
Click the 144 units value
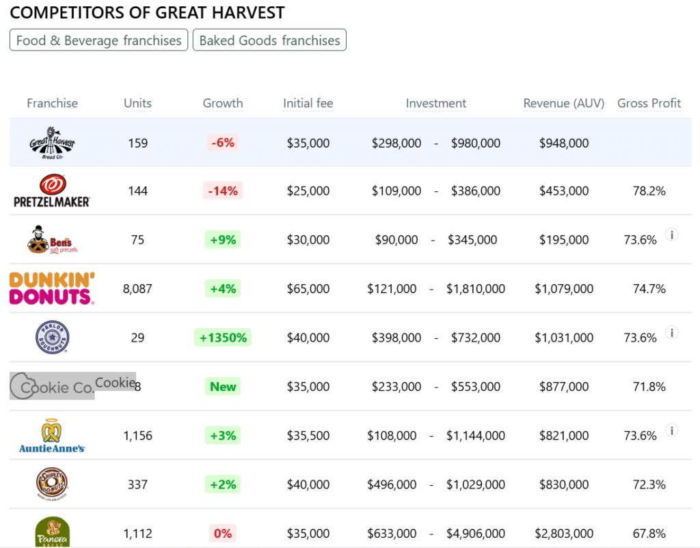[137, 191]
